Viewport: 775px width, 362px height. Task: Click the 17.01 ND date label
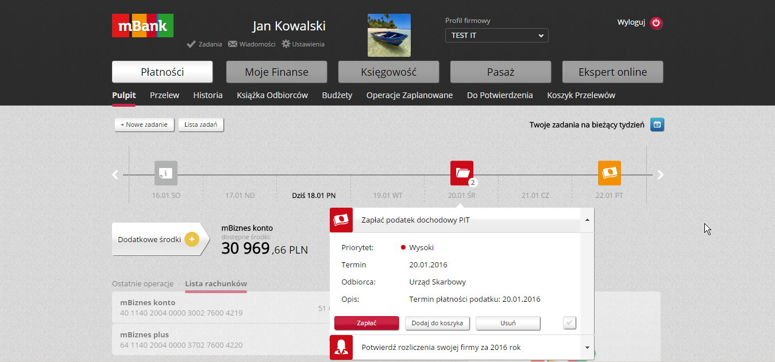(x=240, y=196)
